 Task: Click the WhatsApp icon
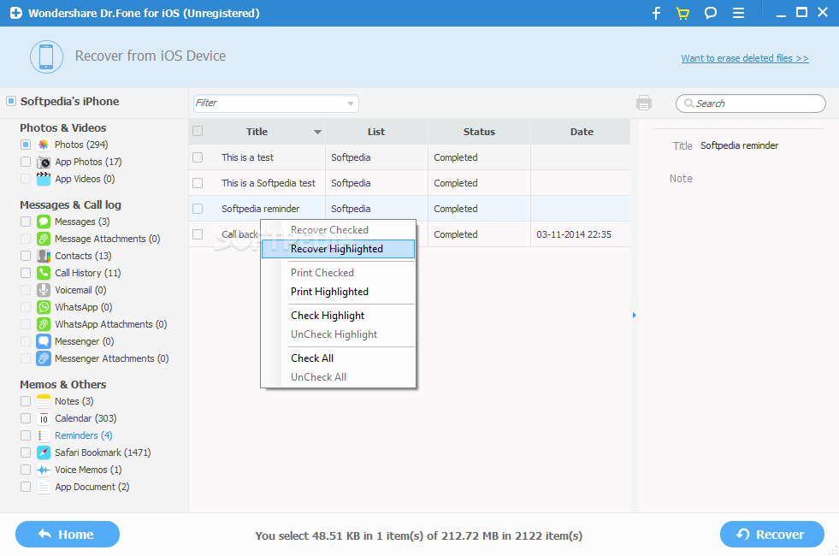[x=44, y=307]
